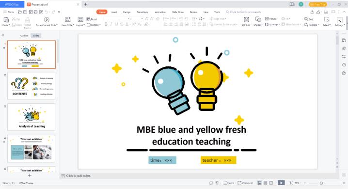Image resolution: width=348 pixels, height=189 pixels.
Task: Open the Menu hamburger button
Action: point(8,12)
